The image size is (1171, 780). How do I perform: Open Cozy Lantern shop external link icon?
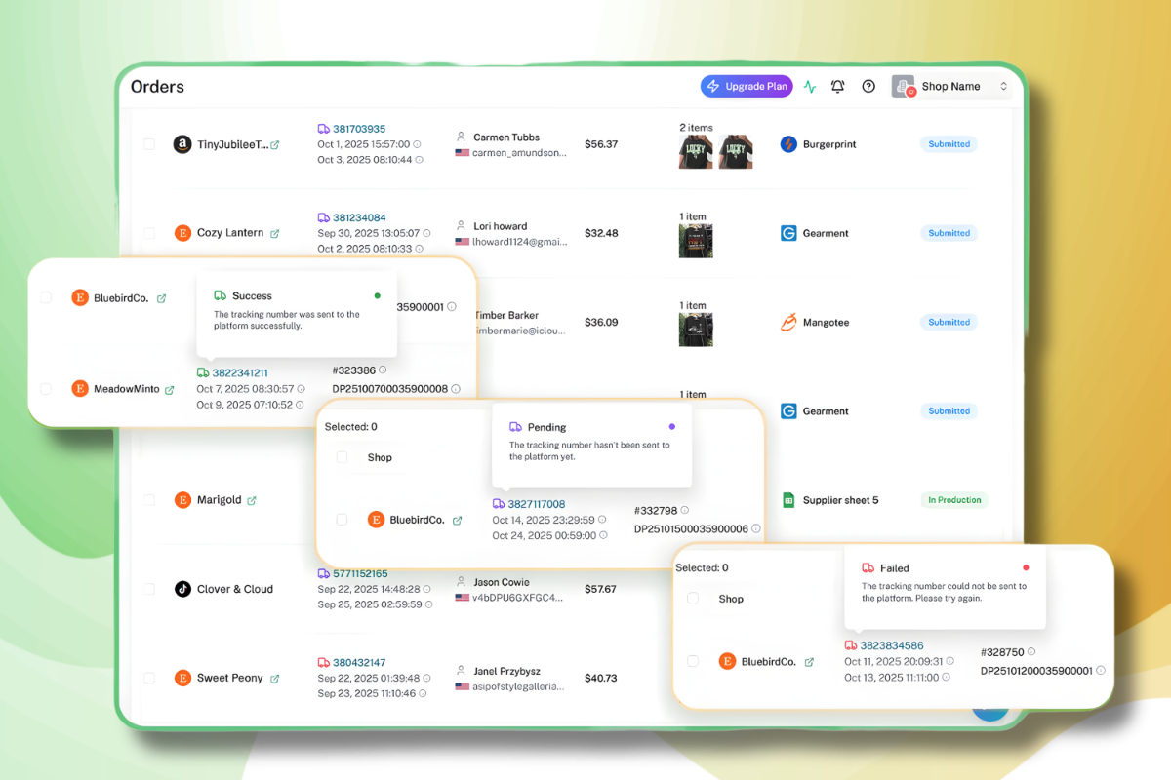274,233
